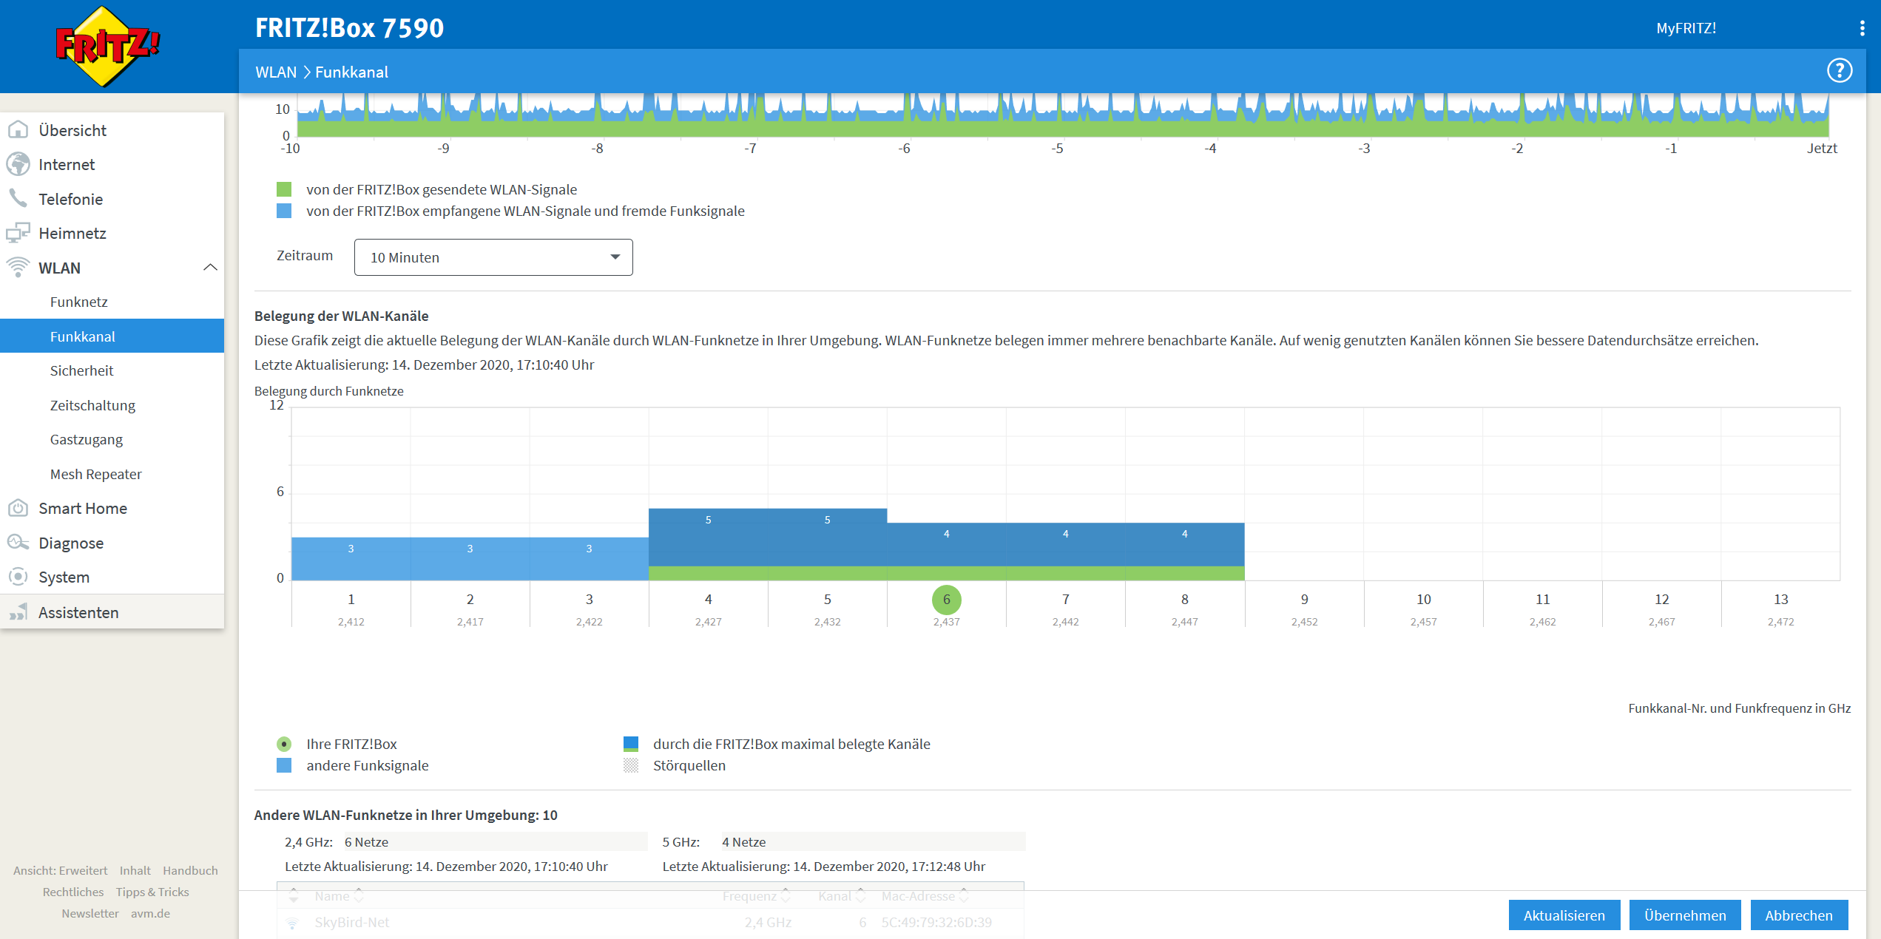Click the Aktualisieren button
Image resolution: width=1881 pixels, height=939 pixels.
point(1564,915)
